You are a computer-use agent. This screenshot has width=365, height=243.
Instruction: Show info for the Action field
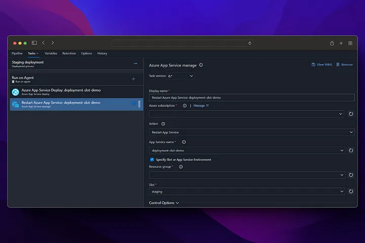[163, 124]
